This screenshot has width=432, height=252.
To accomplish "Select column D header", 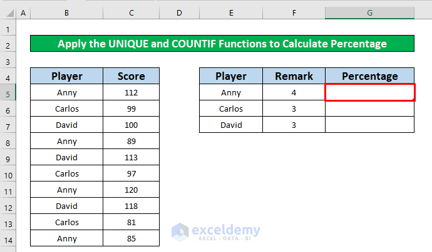I will (x=179, y=13).
